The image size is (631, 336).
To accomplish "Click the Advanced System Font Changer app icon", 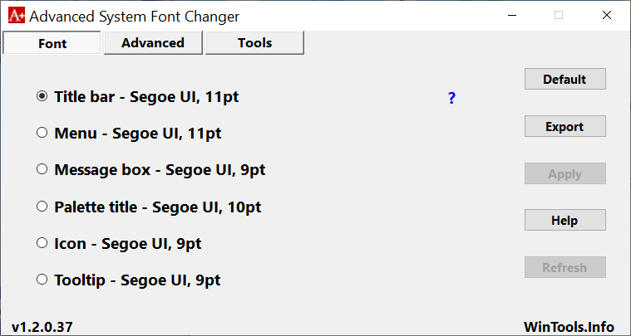I will (x=15, y=15).
